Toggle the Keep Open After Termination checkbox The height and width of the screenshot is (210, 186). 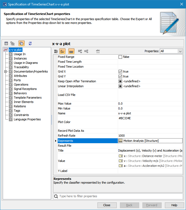pyautogui.click(x=120, y=81)
